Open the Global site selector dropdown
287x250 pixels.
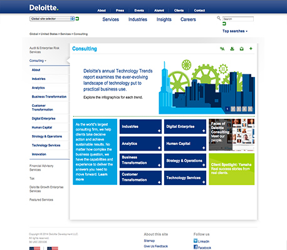click(52, 19)
